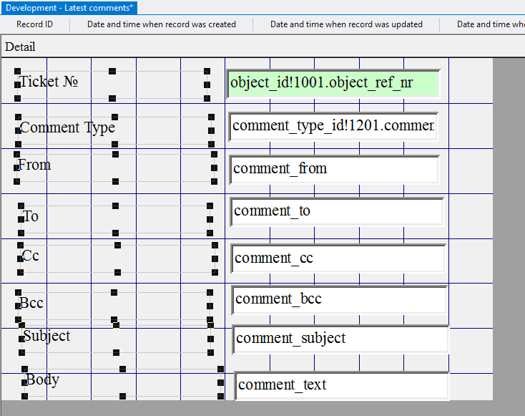
Task: Select the Comment Type label
Action: [x=67, y=127]
